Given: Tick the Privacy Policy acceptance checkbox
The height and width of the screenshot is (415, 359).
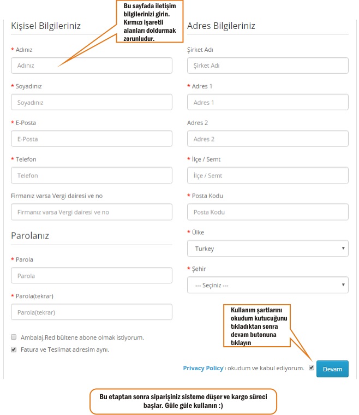Looking at the screenshot, I should [311, 368].
